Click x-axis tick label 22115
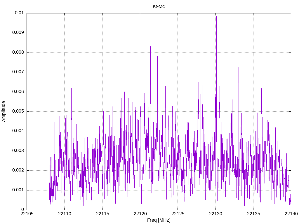Viewport: 299px width, 224px height. (x=102, y=214)
